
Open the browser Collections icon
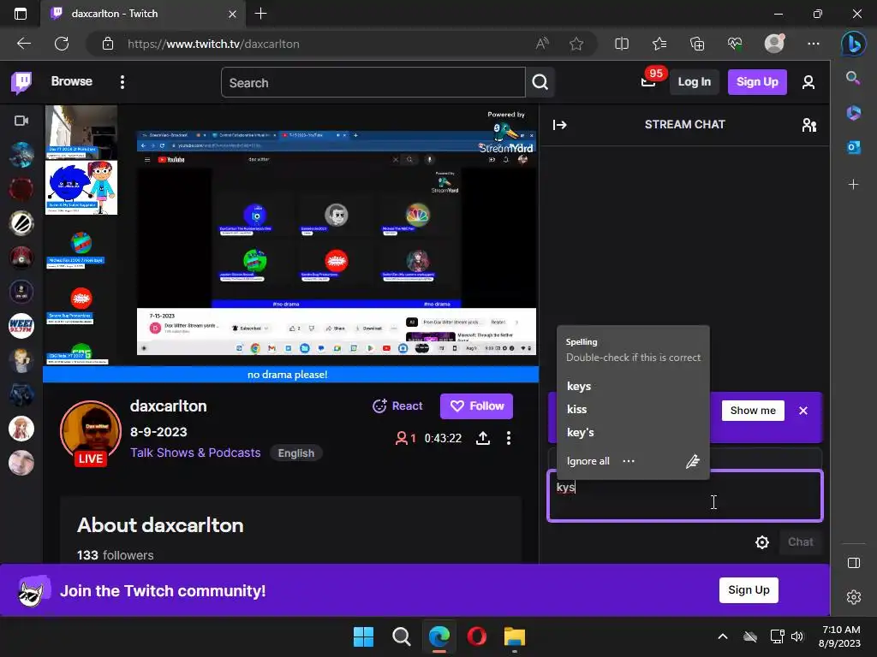(x=697, y=44)
